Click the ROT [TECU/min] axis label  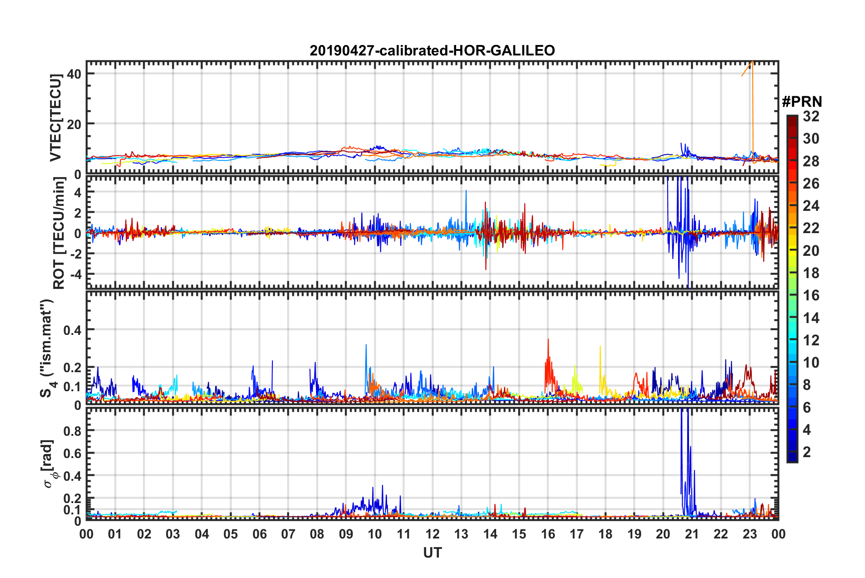tap(59, 233)
